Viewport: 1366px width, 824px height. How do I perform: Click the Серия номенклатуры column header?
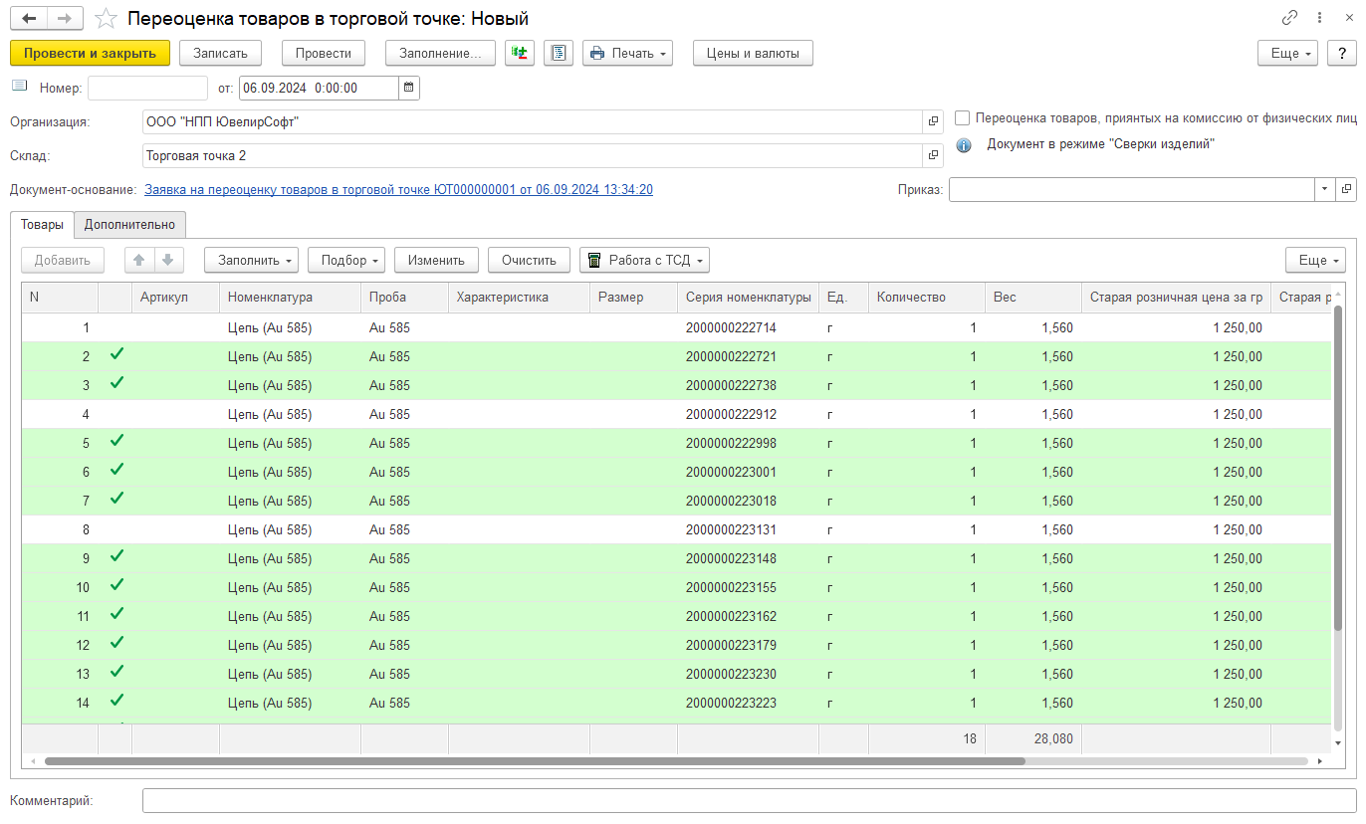(x=748, y=297)
